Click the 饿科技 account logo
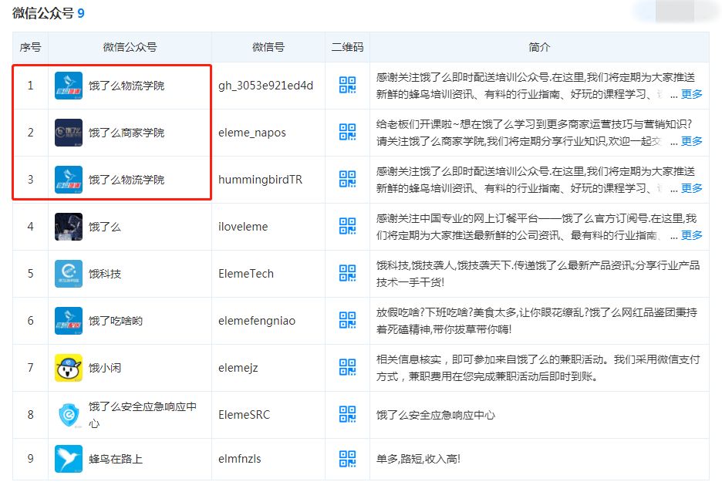The height and width of the screenshot is (492, 722). (69, 274)
